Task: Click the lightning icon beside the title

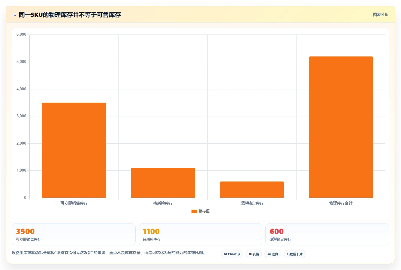Action: tap(14, 15)
